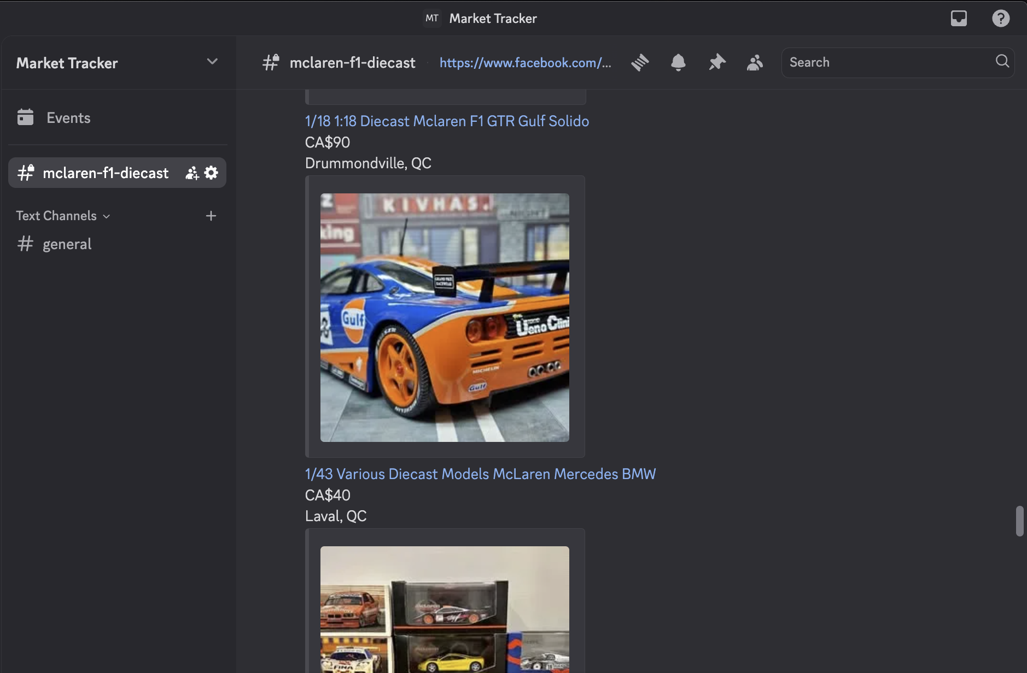This screenshot has height=673, width=1027.
Task: Select the CA$90 price text
Action: 328,143
